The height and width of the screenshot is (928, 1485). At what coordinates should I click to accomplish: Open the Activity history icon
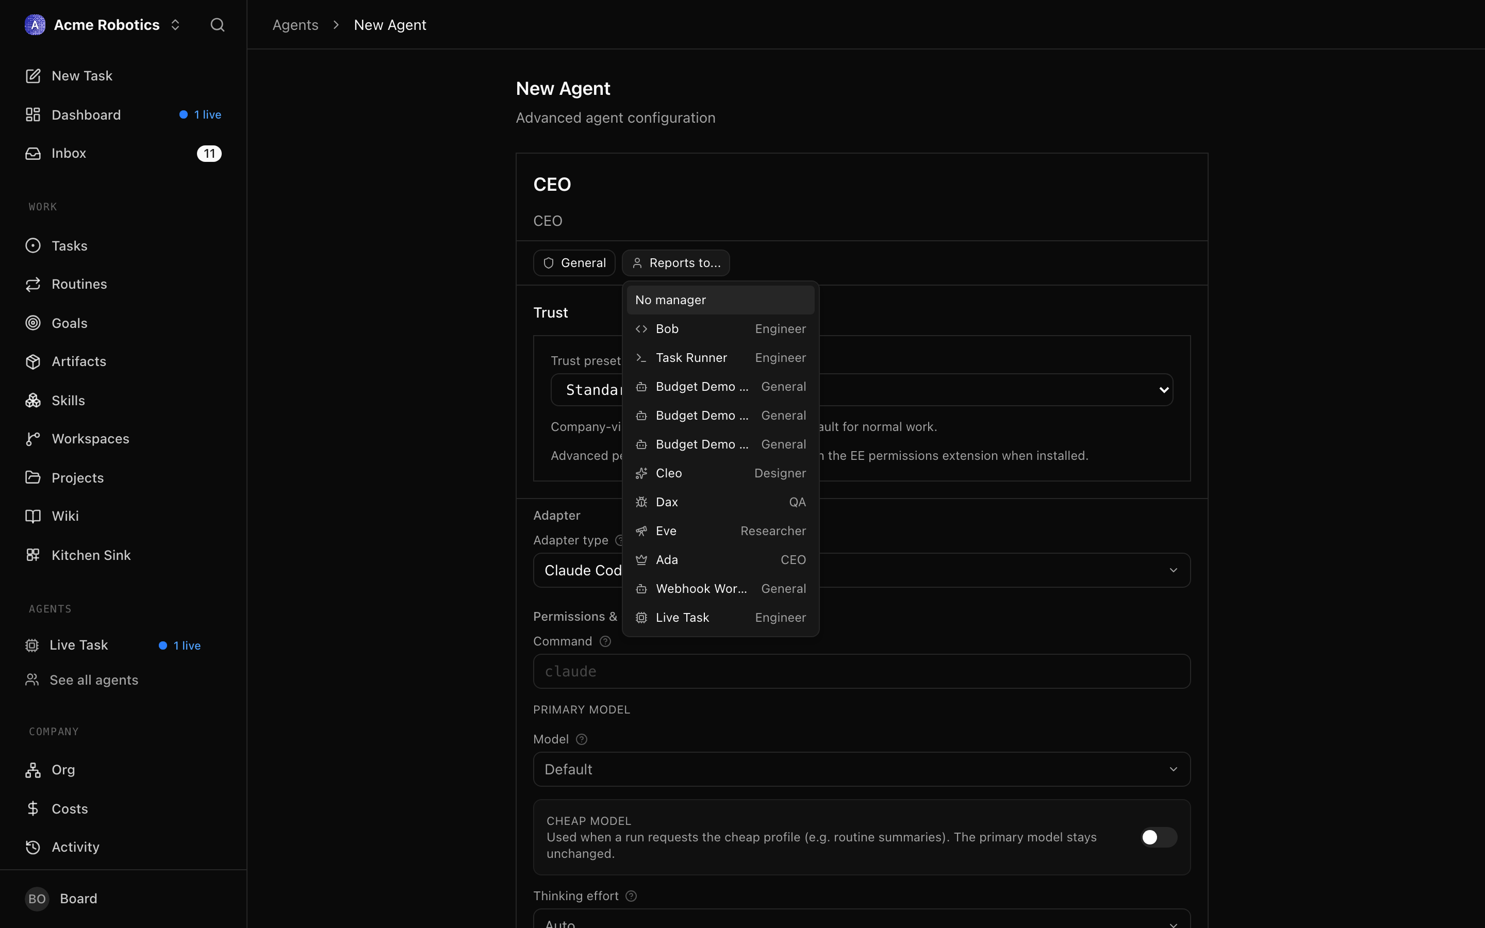33,847
